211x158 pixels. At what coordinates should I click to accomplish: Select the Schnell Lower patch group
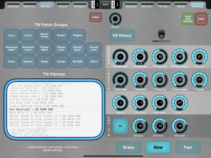click(94, 48)
